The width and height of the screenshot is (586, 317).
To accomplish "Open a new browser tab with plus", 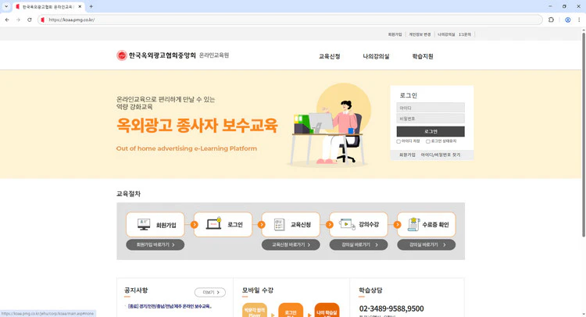I will 91,6.
